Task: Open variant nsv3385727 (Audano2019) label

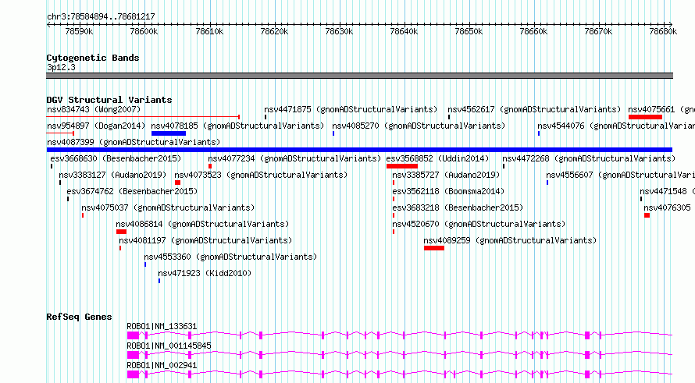Action: [x=446, y=175]
